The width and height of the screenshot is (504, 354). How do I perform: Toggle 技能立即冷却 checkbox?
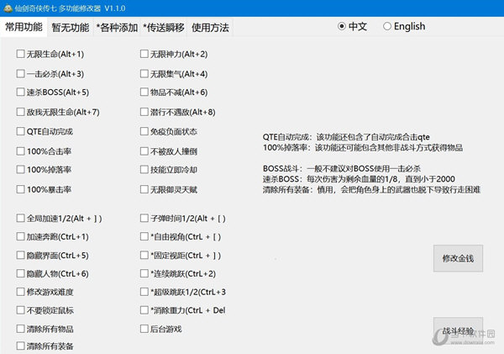144,170
